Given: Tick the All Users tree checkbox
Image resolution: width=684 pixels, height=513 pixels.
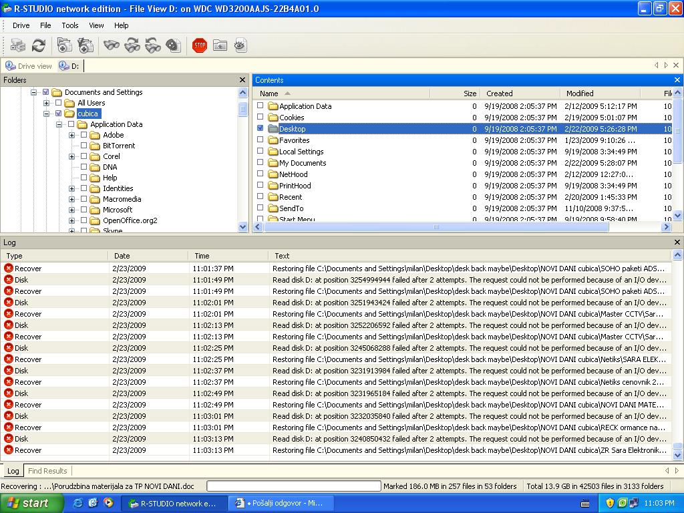Looking at the screenshot, I should (59, 103).
